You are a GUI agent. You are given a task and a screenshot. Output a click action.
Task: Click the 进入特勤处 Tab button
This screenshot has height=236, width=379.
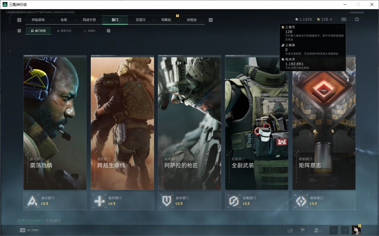29,230
